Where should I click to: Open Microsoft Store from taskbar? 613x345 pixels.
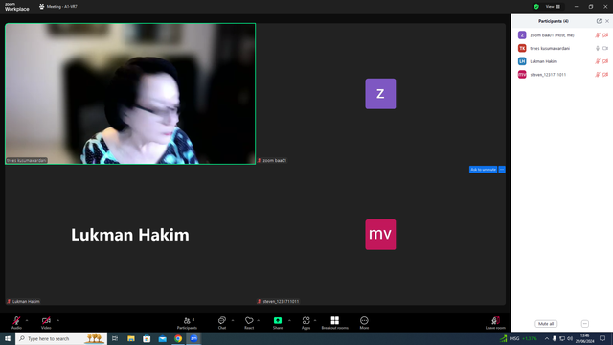click(x=147, y=338)
